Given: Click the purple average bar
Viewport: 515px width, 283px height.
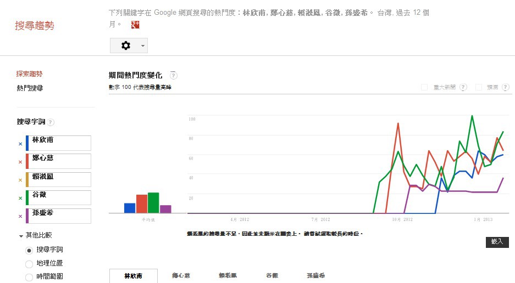Looking at the screenshot, I should pos(165,209).
